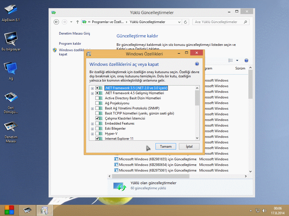Click the volume icon in system tray

pos(264,210)
